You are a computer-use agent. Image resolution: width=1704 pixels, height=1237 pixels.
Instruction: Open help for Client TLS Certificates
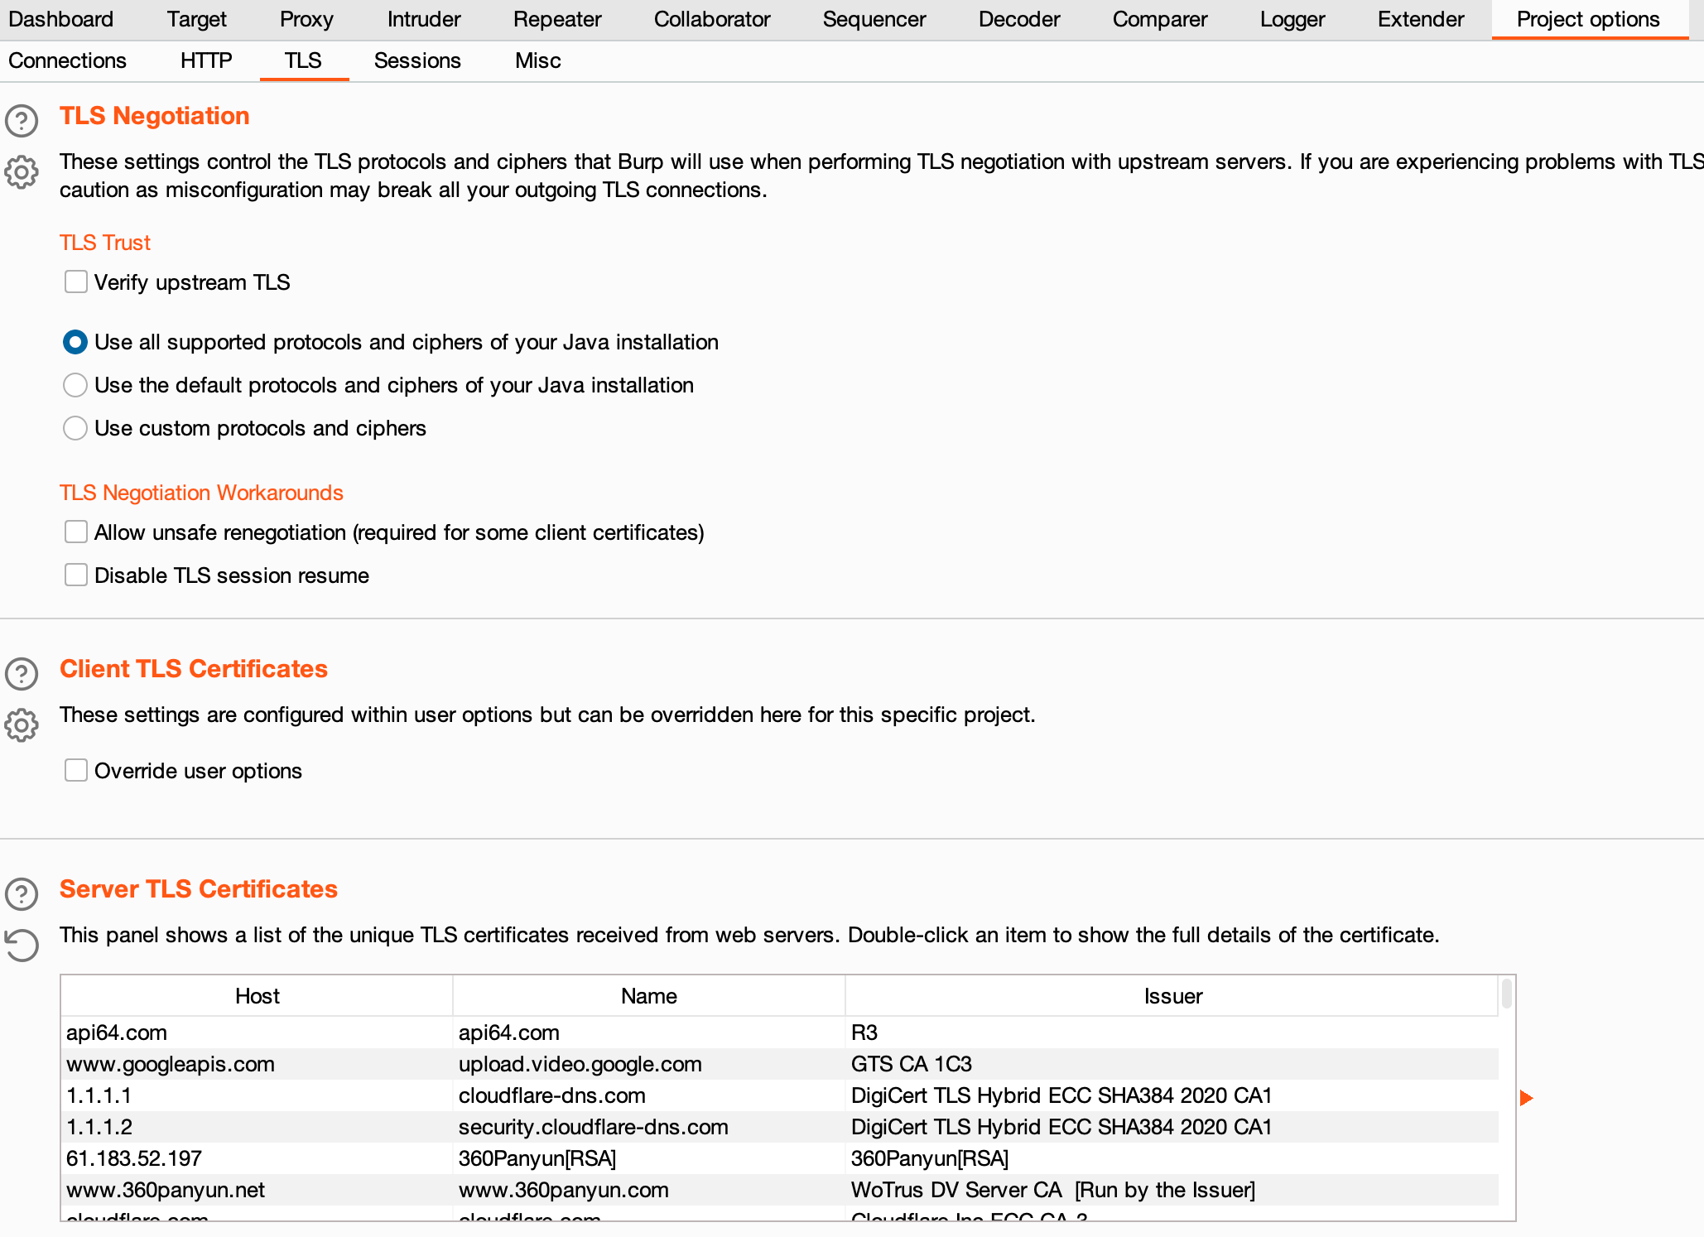pos(22,674)
